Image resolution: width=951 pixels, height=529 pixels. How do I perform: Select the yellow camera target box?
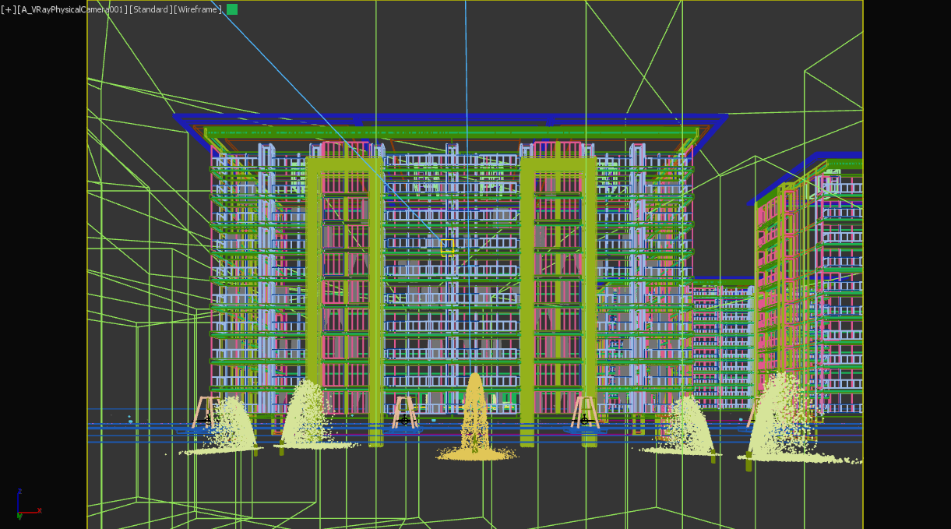[x=448, y=247]
